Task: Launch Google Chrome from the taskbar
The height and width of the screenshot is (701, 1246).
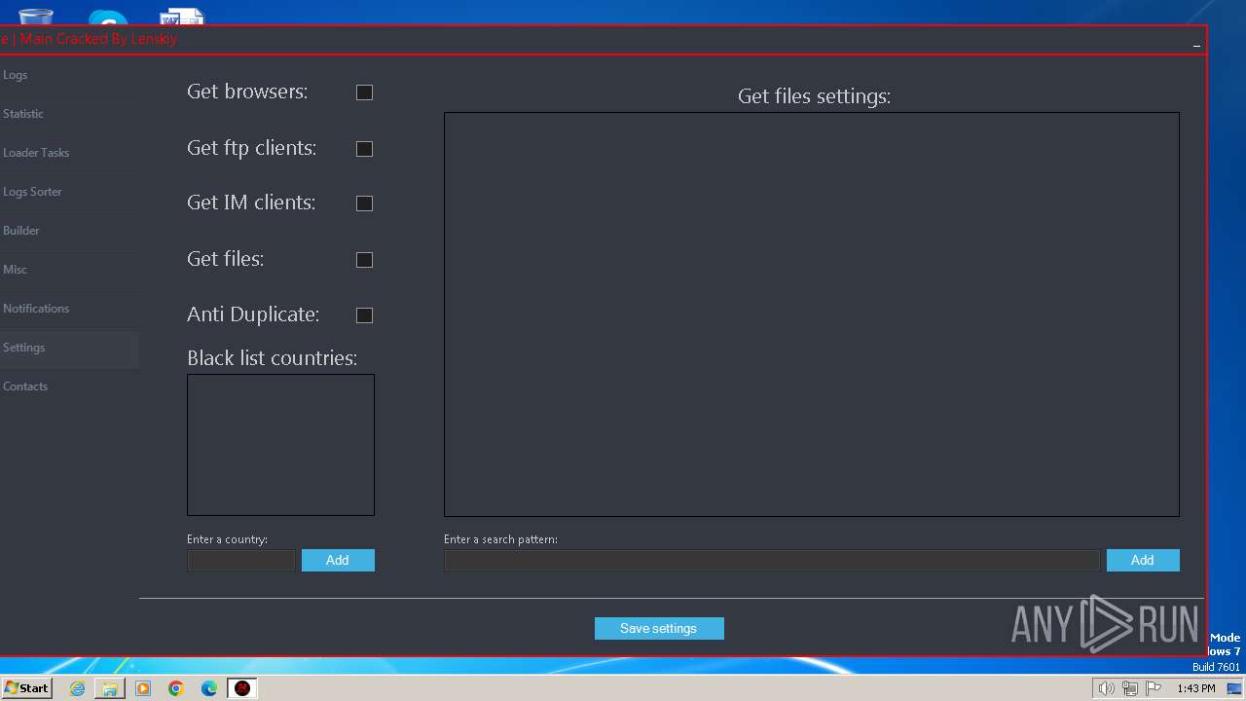Action: (x=176, y=688)
